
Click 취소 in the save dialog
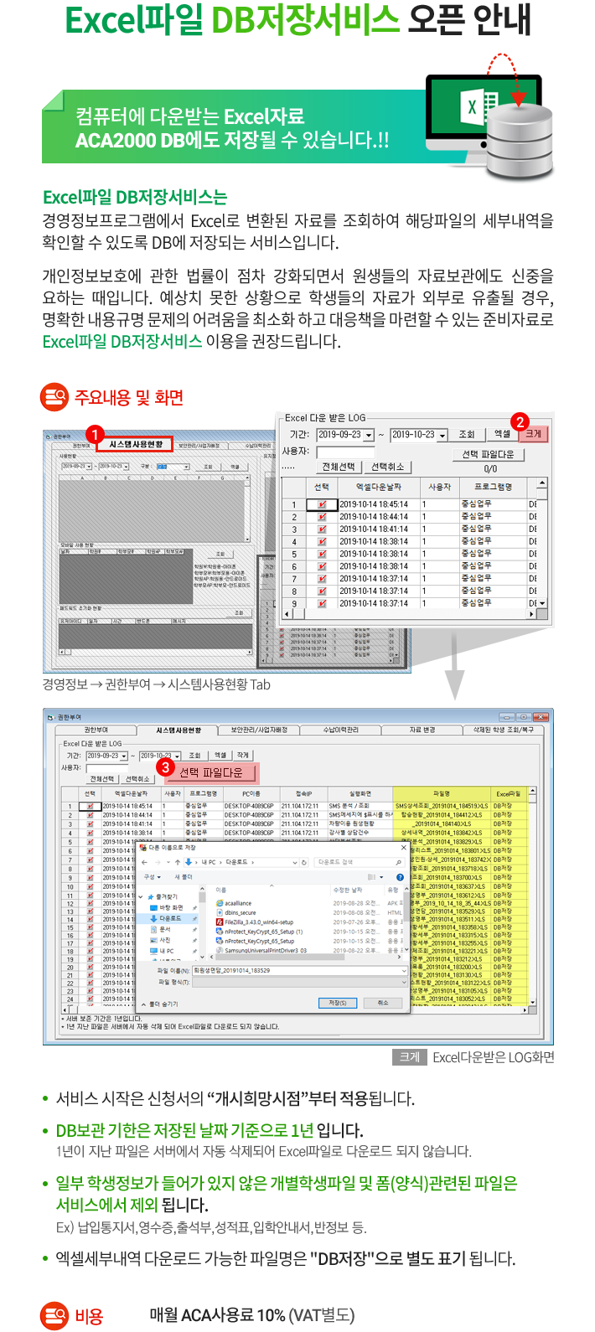point(383,1002)
